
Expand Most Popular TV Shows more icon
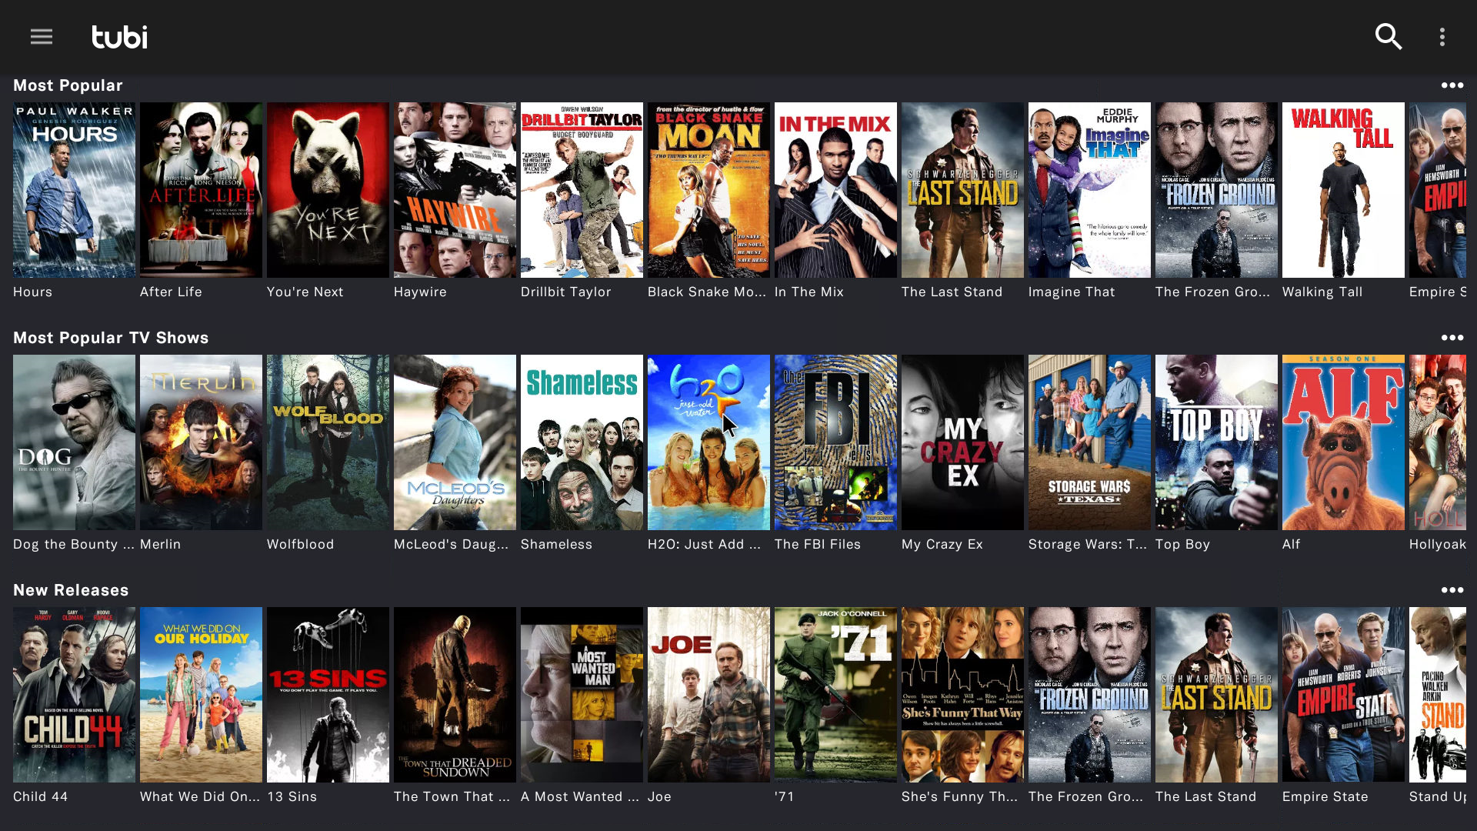[1452, 338]
